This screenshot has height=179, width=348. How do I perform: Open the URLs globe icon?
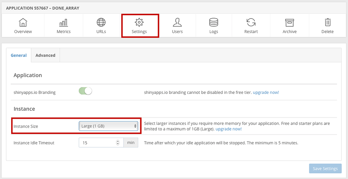coord(101,23)
